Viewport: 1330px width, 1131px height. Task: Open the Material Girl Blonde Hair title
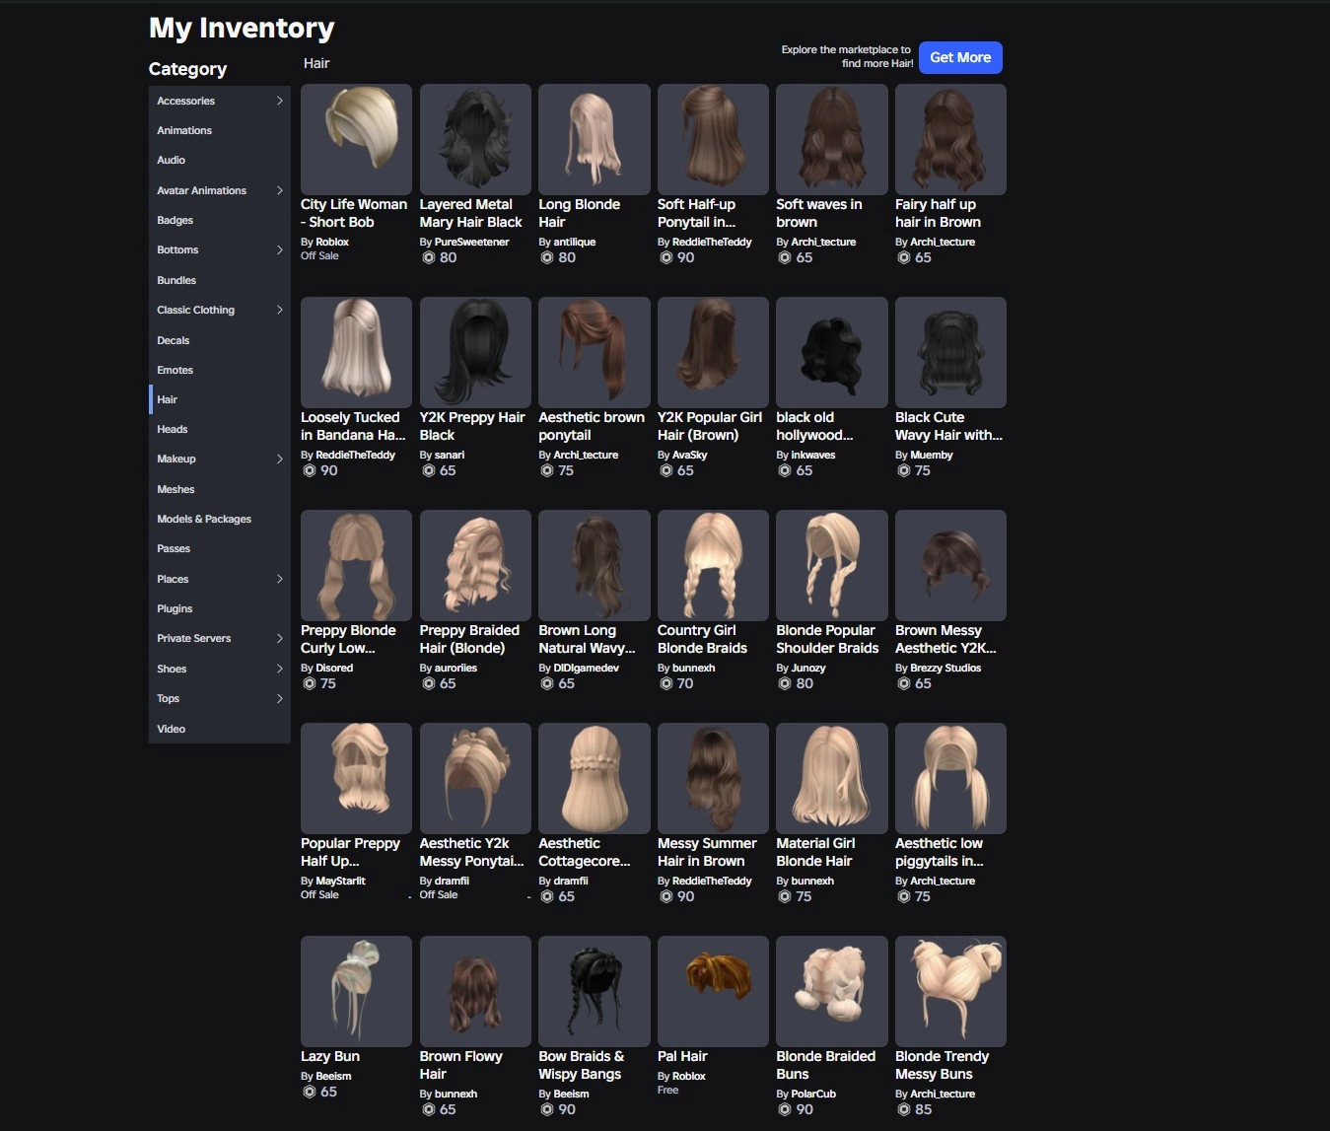pyautogui.click(x=815, y=852)
